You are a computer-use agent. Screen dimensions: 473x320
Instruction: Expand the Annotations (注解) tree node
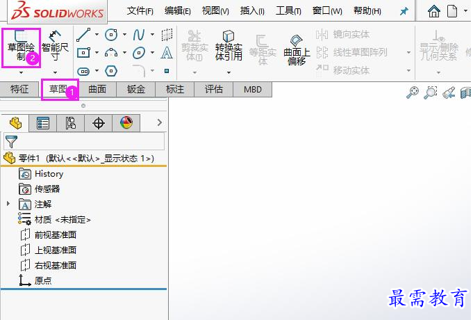[x=8, y=204]
